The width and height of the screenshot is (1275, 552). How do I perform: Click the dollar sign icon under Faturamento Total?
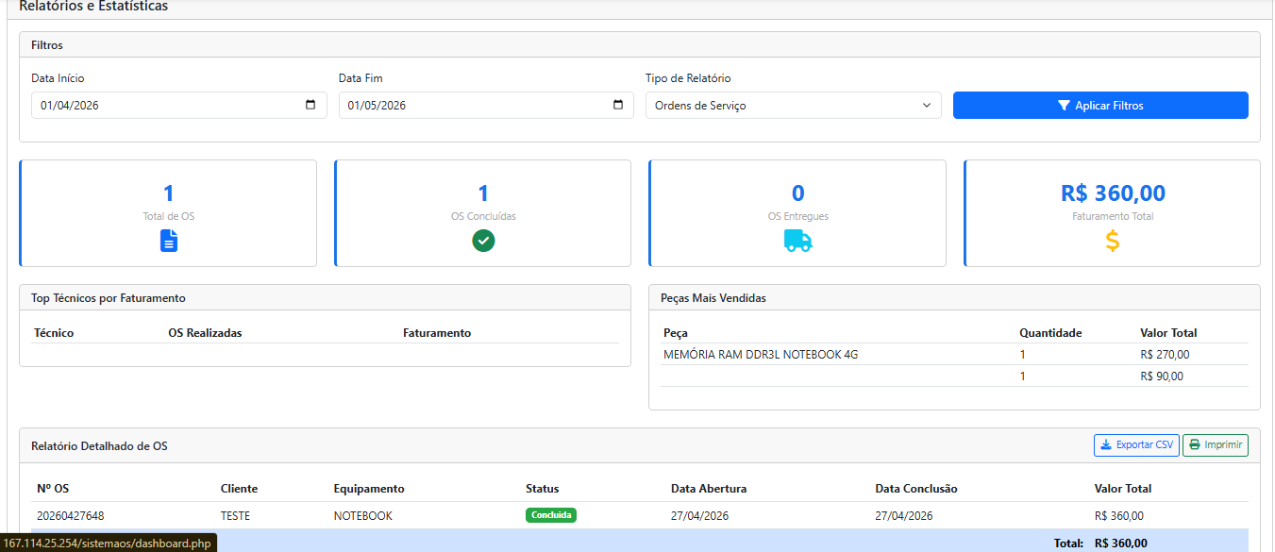click(x=1113, y=241)
